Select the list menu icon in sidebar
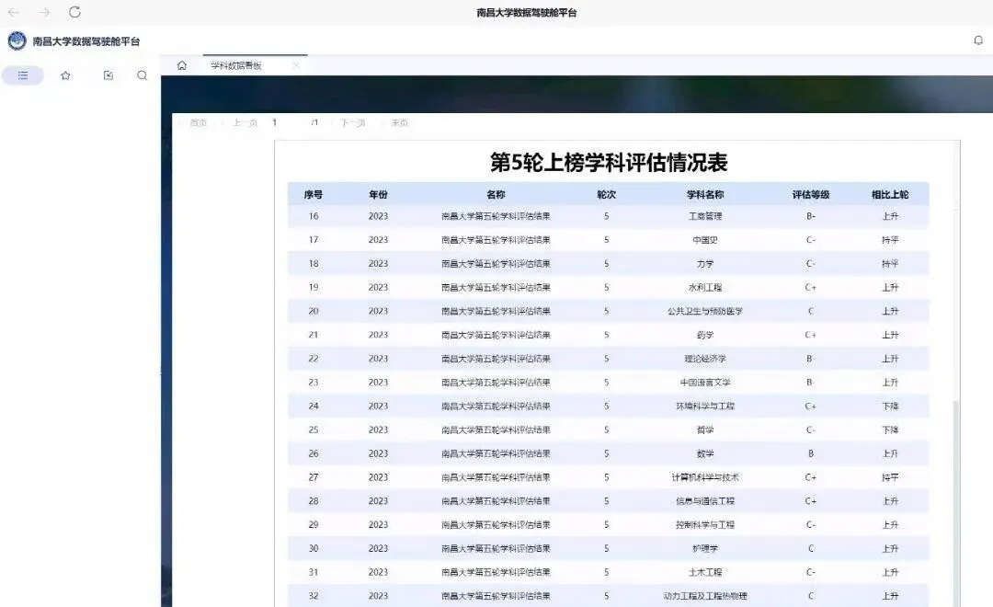Screen dimensions: 993x607 pos(23,75)
